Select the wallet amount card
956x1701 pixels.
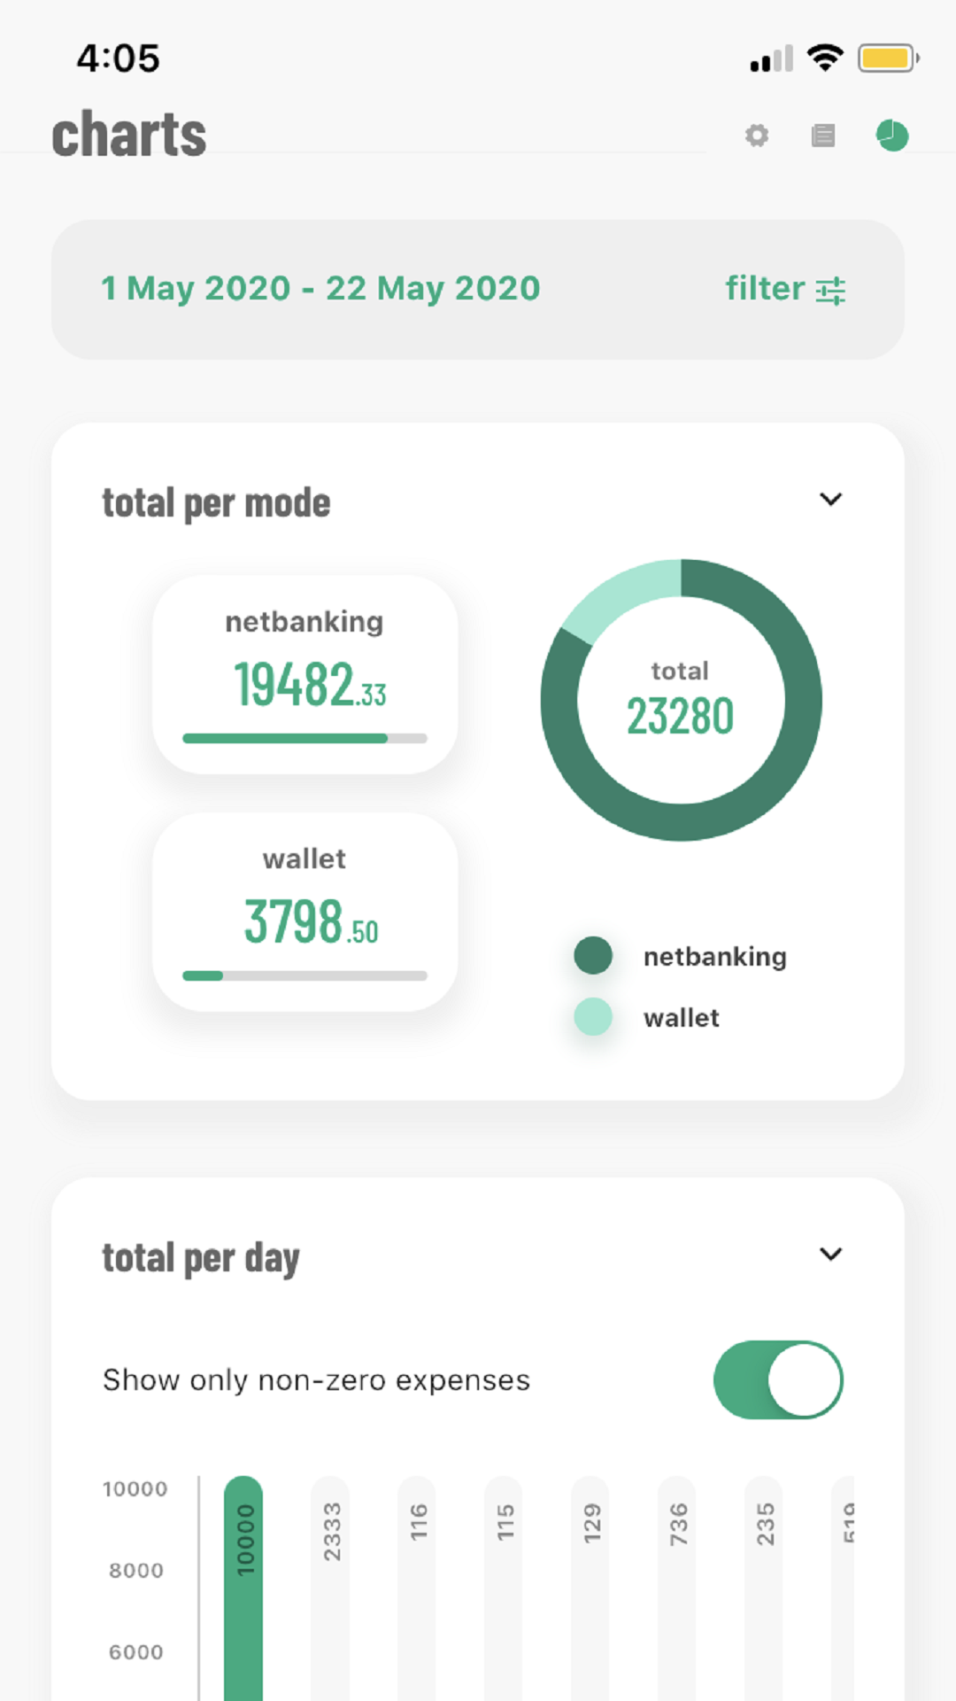pos(305,912)
